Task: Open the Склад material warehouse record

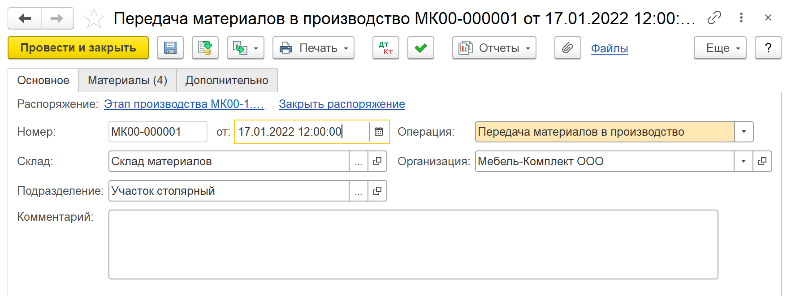Action: pyautogui.click(x=377, y=161)
